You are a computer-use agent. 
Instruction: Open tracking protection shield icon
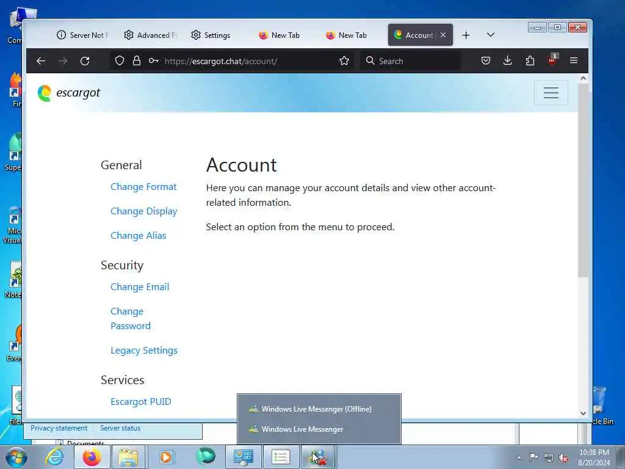pyautogui.click(x=120, y=60)
